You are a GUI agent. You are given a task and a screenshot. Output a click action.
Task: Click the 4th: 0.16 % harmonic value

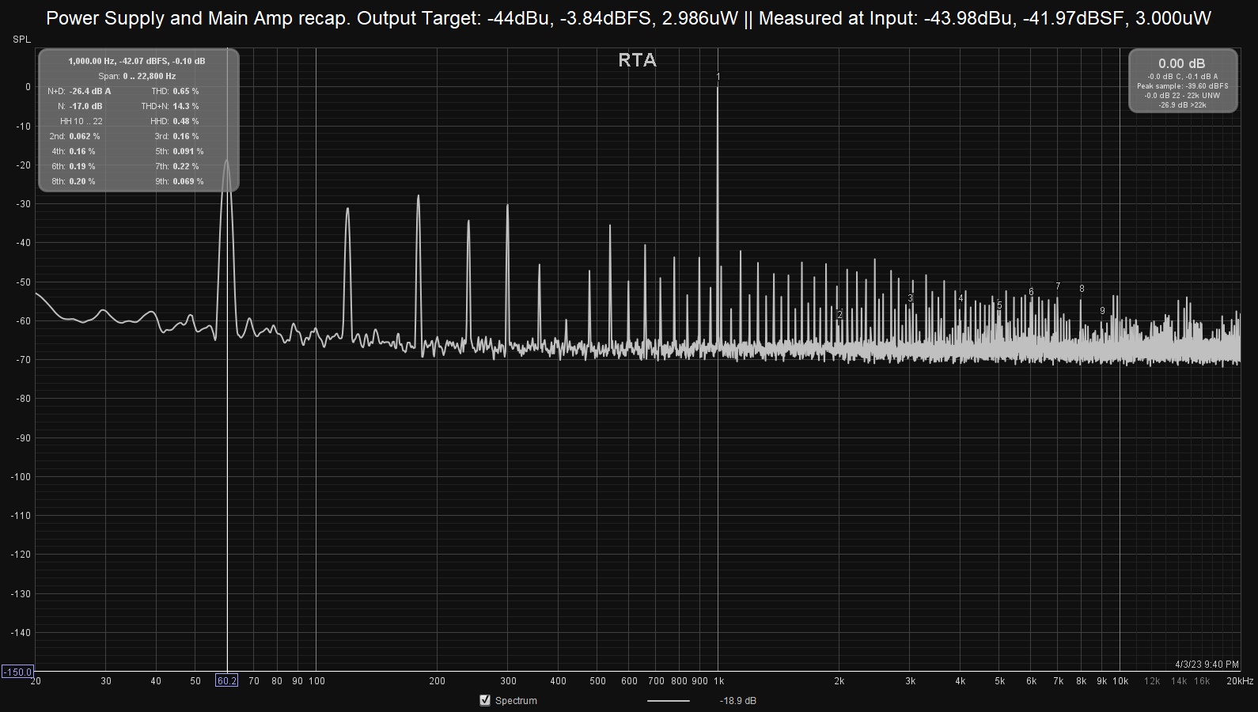[x=73, y=151]
